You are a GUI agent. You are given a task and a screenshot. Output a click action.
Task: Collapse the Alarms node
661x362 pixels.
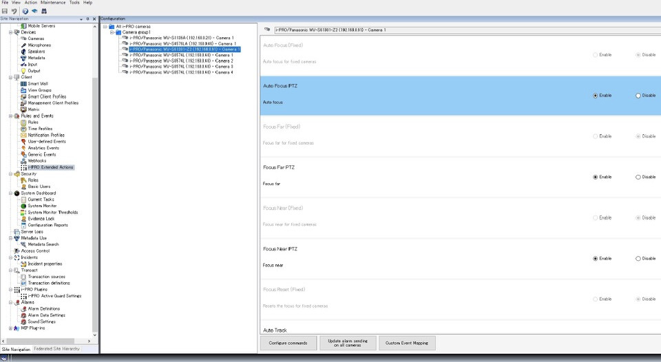[10, 302]
